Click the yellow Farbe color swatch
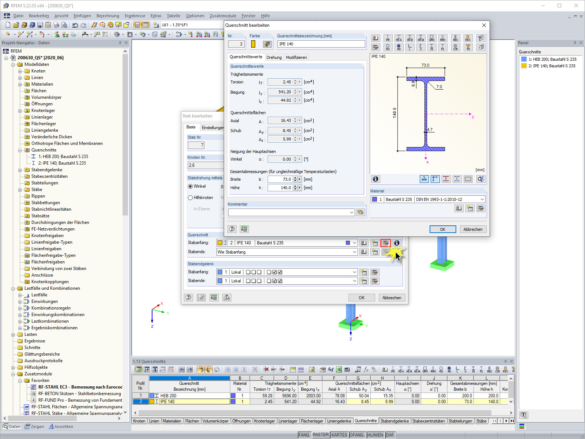Viewport: 585px width, 439px height. [253, 44]
